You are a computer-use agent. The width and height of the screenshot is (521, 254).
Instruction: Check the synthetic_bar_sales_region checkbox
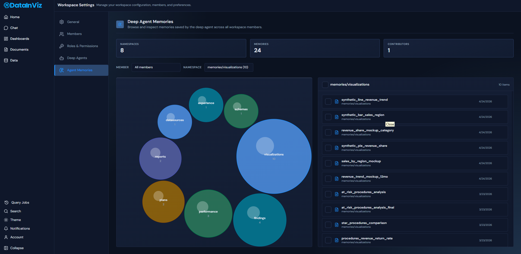[328, 117]
